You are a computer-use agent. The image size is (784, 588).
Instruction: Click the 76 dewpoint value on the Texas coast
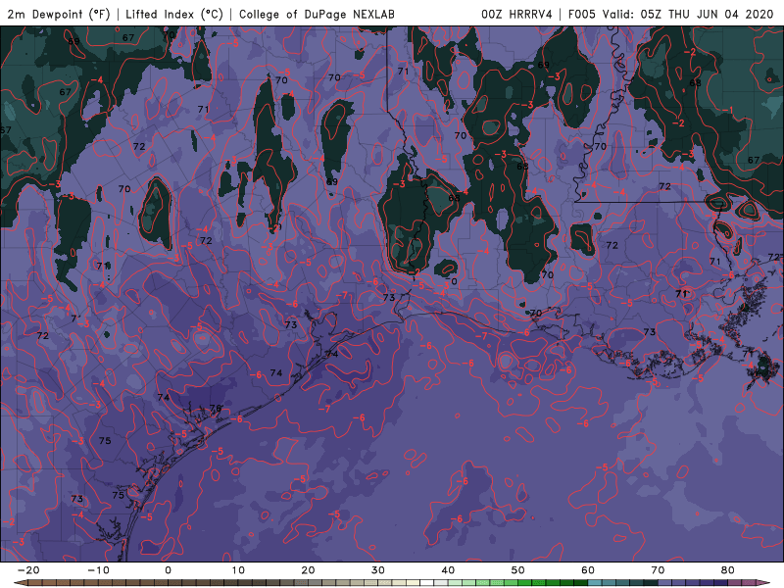pos(215,409)
